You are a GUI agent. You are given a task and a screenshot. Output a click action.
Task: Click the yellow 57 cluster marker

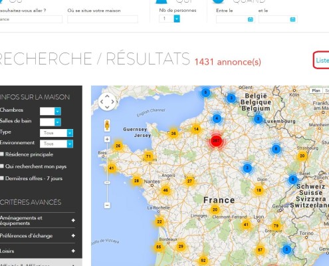pos(260,250)
